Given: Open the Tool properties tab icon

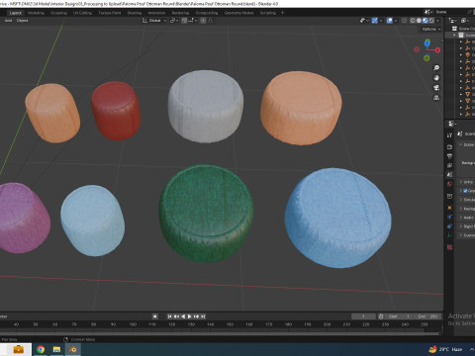Looking at the screenshot, I should tap(449, 135).
